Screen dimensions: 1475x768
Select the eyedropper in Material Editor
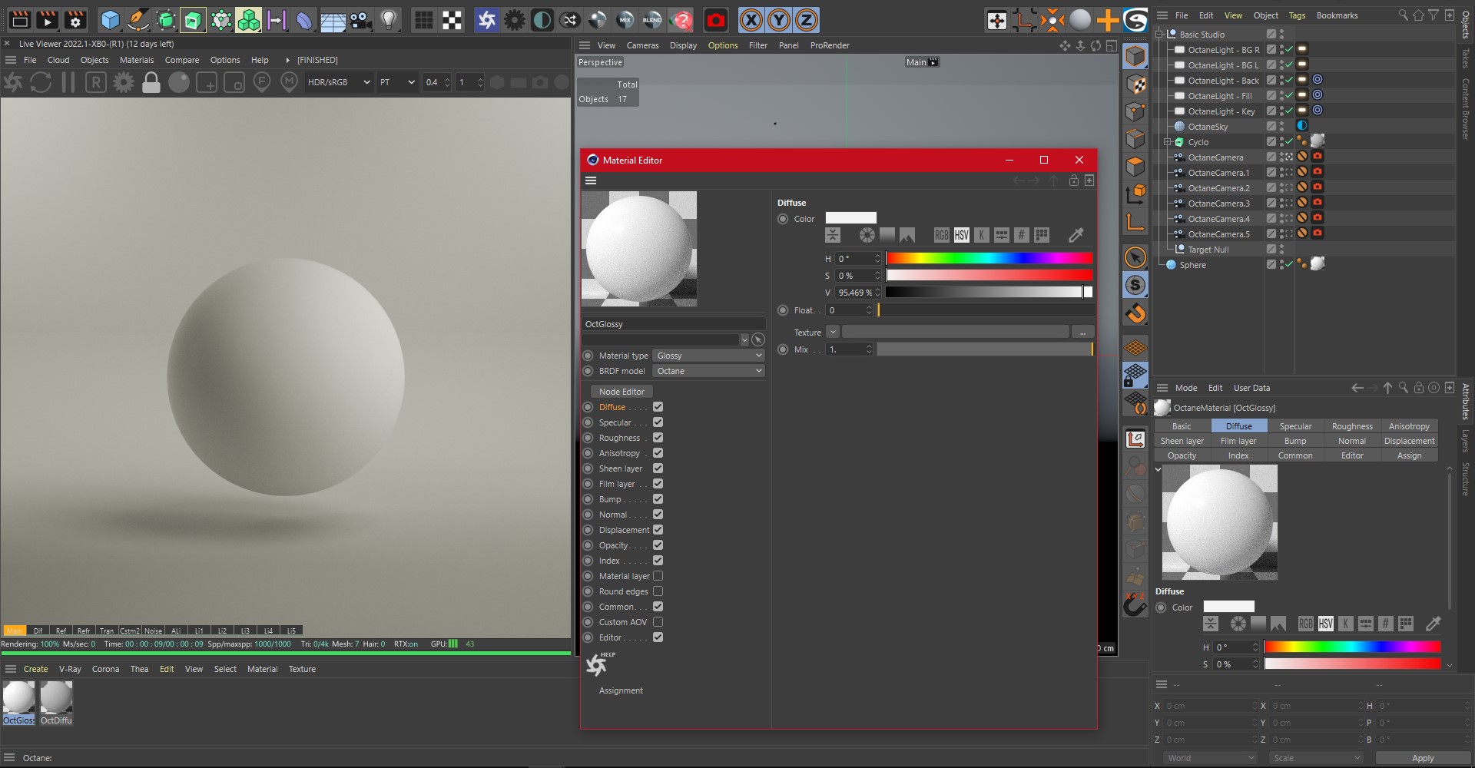point(1076,235)
